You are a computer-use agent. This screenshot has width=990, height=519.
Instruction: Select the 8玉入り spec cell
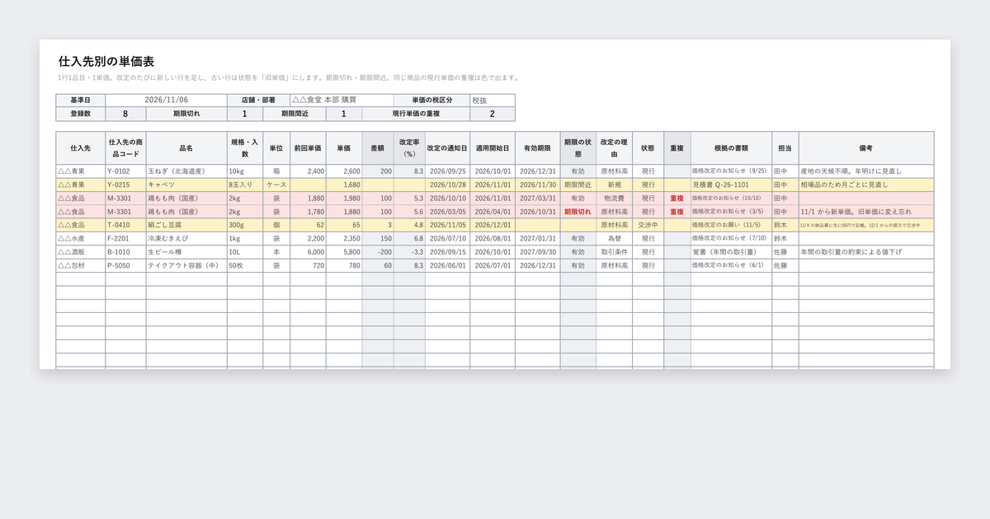point(245,185)
